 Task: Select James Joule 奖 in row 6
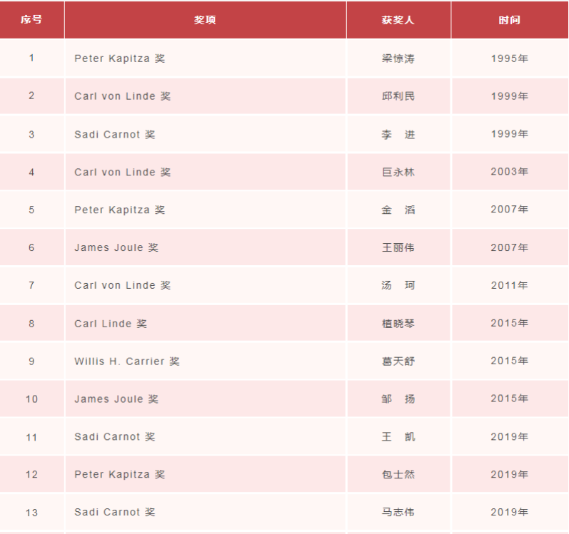116,247
